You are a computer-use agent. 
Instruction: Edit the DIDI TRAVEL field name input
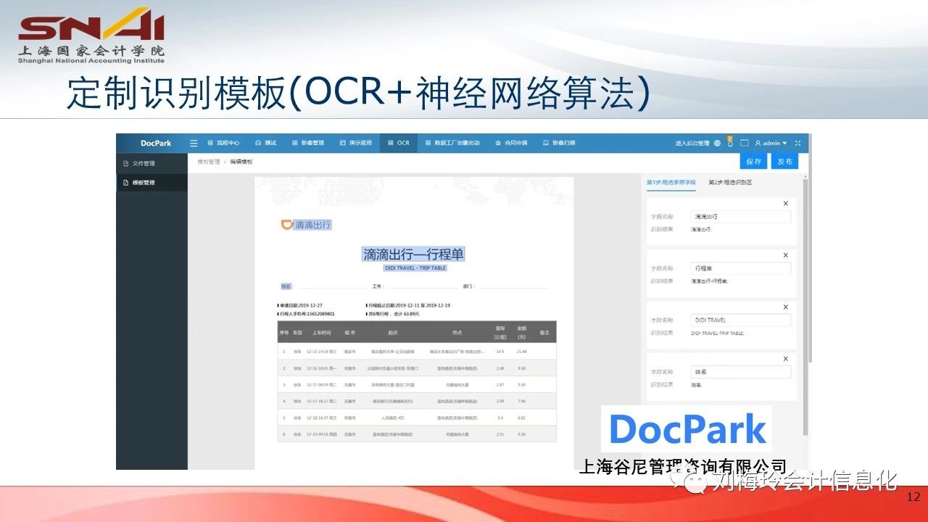click(740, 320)
